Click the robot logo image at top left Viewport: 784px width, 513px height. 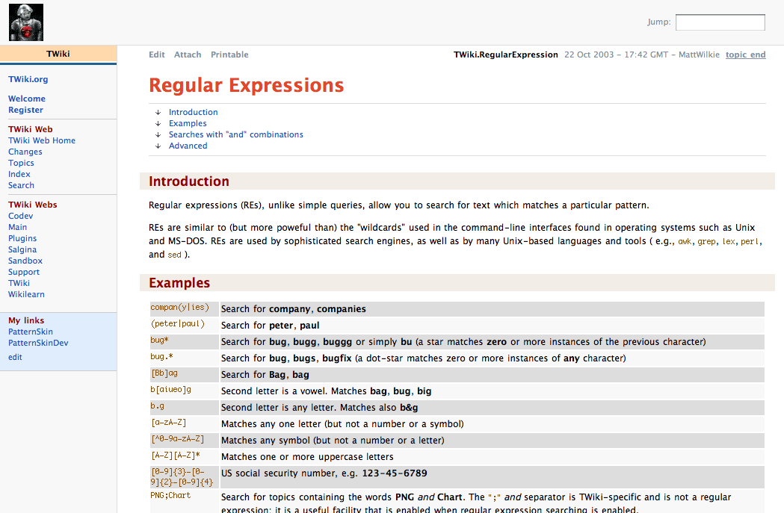tap(25, 22)
